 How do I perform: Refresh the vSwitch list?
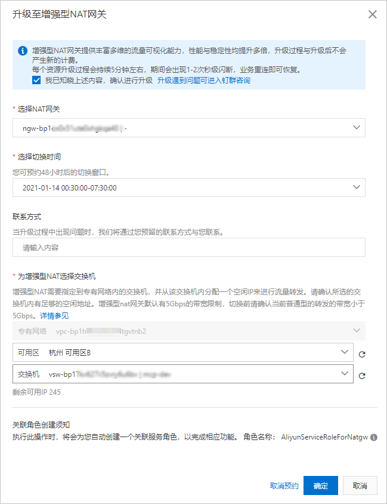[362, 376]
